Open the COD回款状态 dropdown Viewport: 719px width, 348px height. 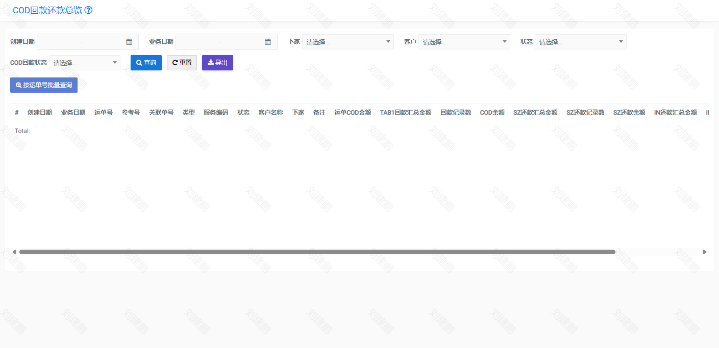[84, 63]
